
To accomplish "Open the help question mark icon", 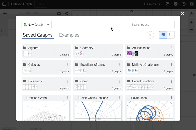I will click(175, 4).
